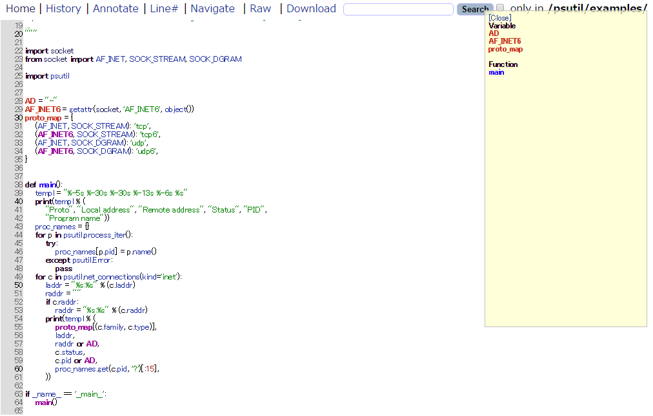Image resolution: width=653 pixels, height=416 pixels.
Task: Download the file via Download link
Action: (311, 8)
